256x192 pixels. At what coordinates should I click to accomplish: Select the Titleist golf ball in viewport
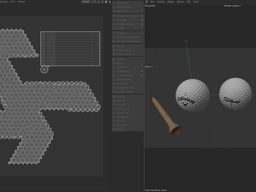click(235, 94)
